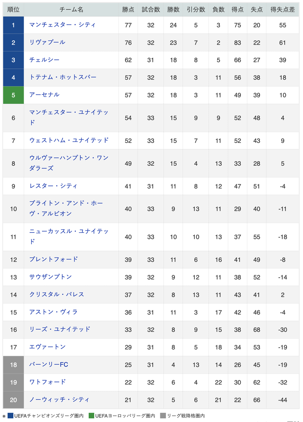This screenshot has width=303, height=422.
Task: Select the トテナム・ホットスパー link
Action: tap(63, 77)
